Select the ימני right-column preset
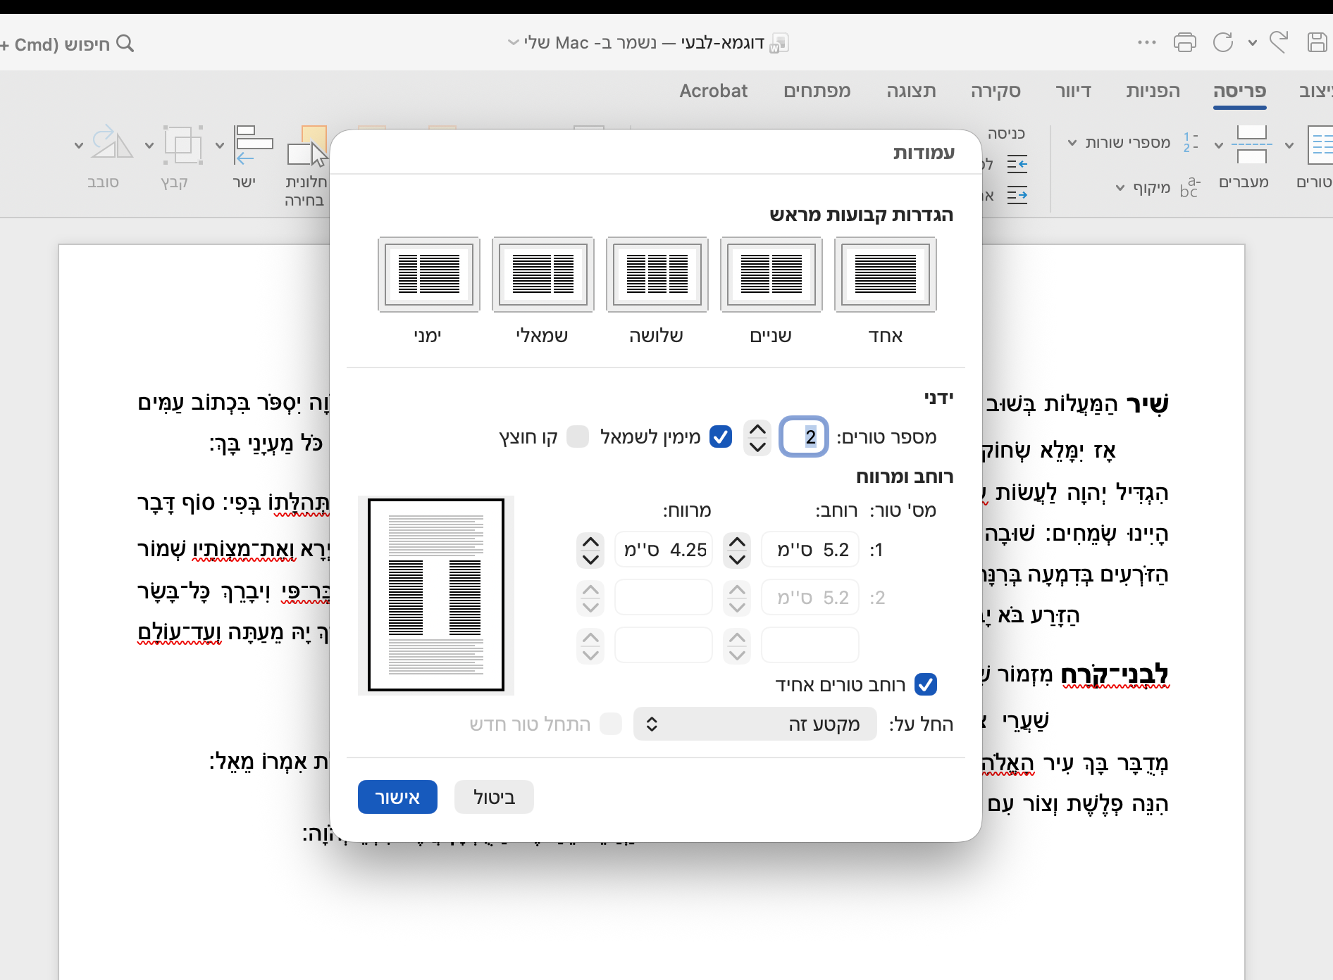The image size is (1333, 980). (x=428, y=275)
